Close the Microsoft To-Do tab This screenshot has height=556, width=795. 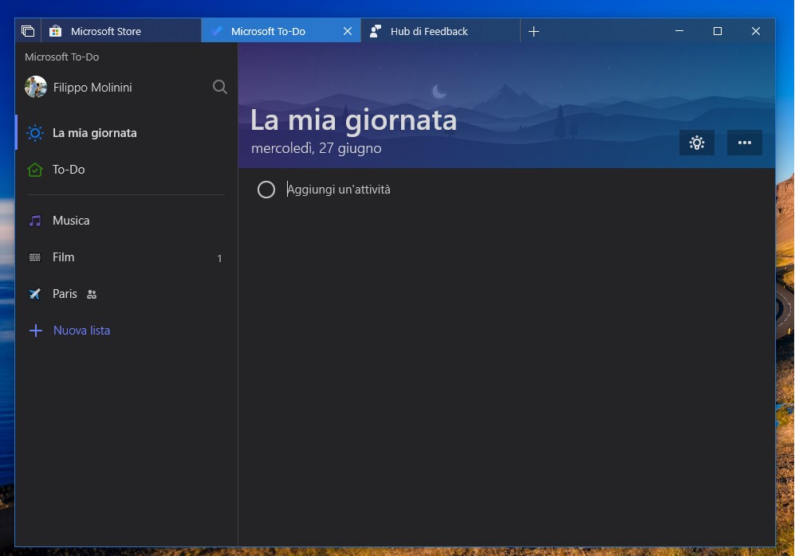pyautogui.click(x=348, y=31)
